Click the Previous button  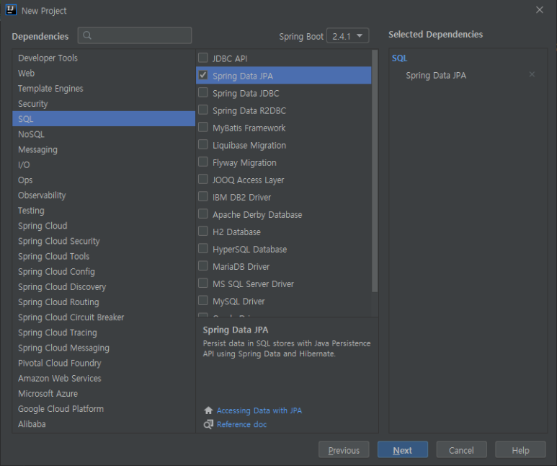click(x=344, y=449)
